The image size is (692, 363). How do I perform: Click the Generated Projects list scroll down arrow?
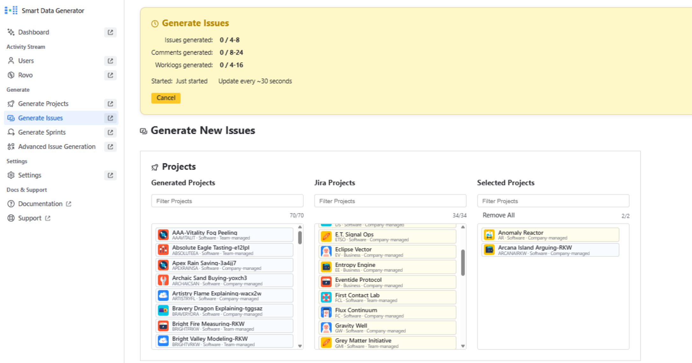click(300, 346)
